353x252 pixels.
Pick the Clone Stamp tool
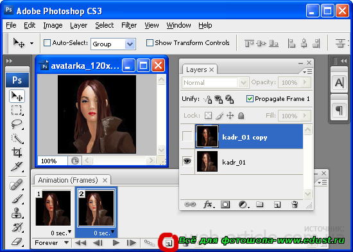tap(17, 213)
